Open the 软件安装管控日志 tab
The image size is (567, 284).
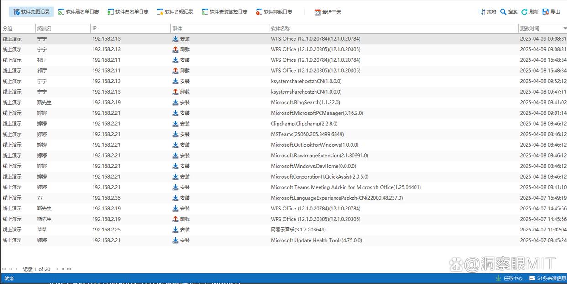click(225, 12)
